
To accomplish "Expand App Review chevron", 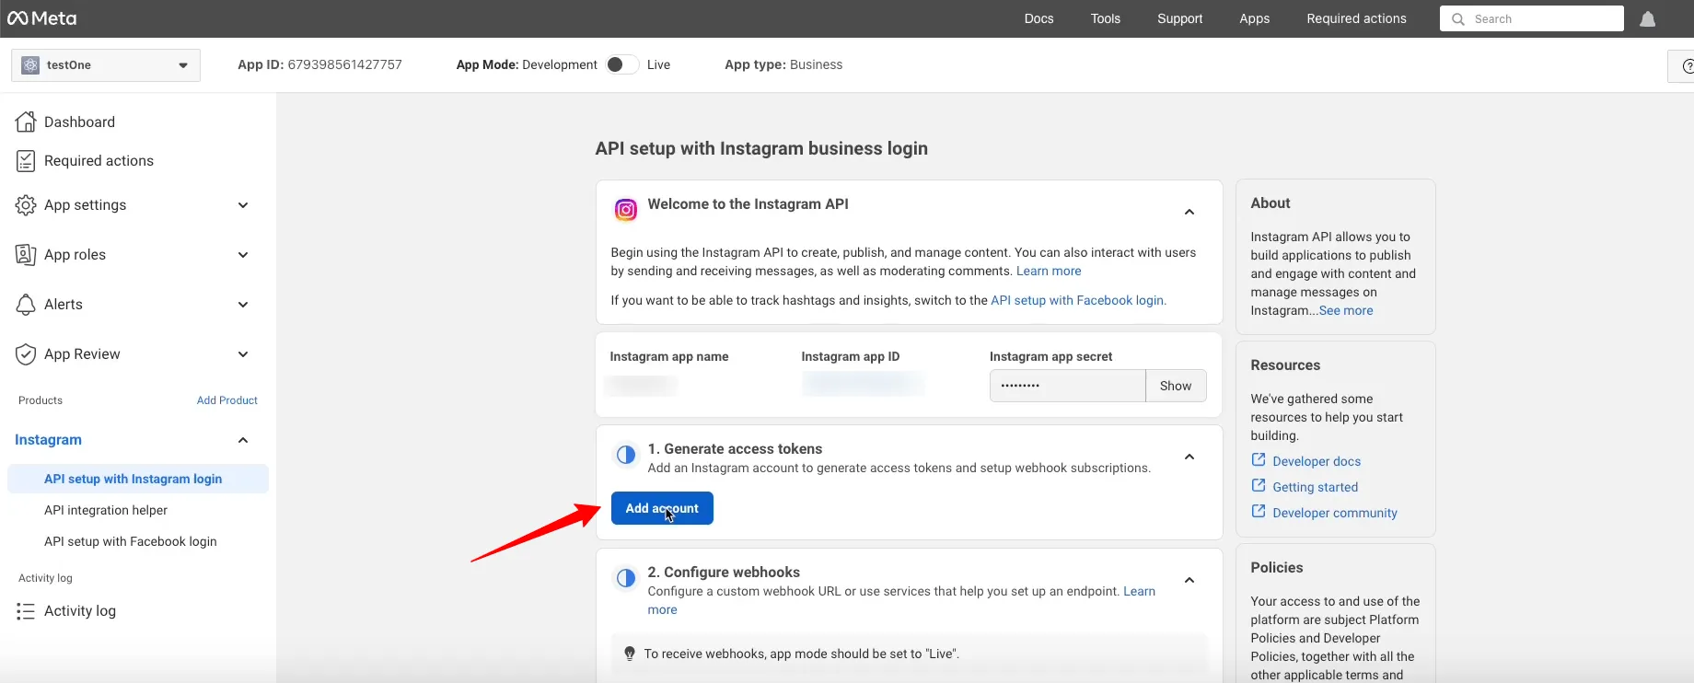I will coord(243,354).
